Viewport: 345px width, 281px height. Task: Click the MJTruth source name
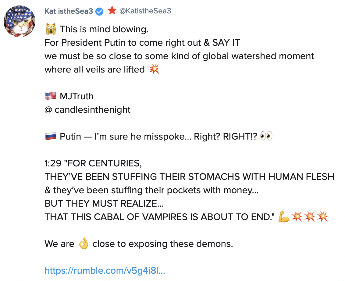77,96
